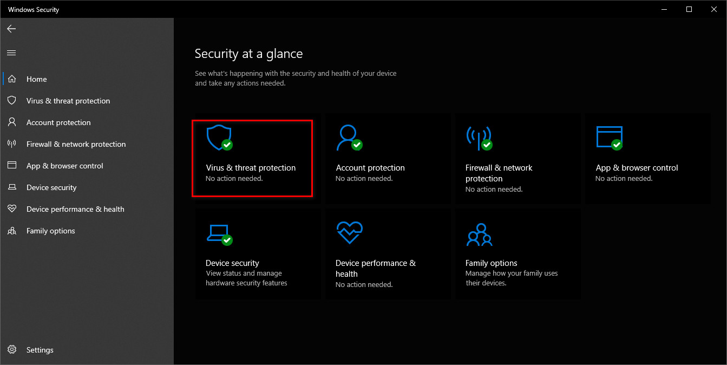This screenshot has height=365, width=727.
Task: Go to Account protection in sidebar
Action: click(x=58, y=122)
